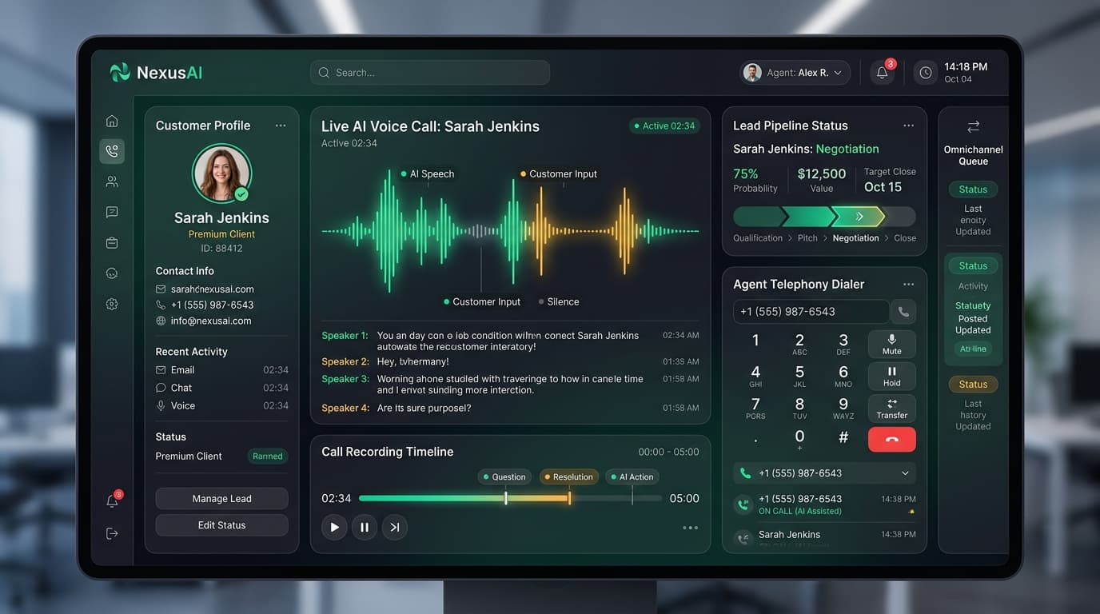Open Lead Pipeline Status more options menu
The image size is (1100, 614).
click(908, 126)
